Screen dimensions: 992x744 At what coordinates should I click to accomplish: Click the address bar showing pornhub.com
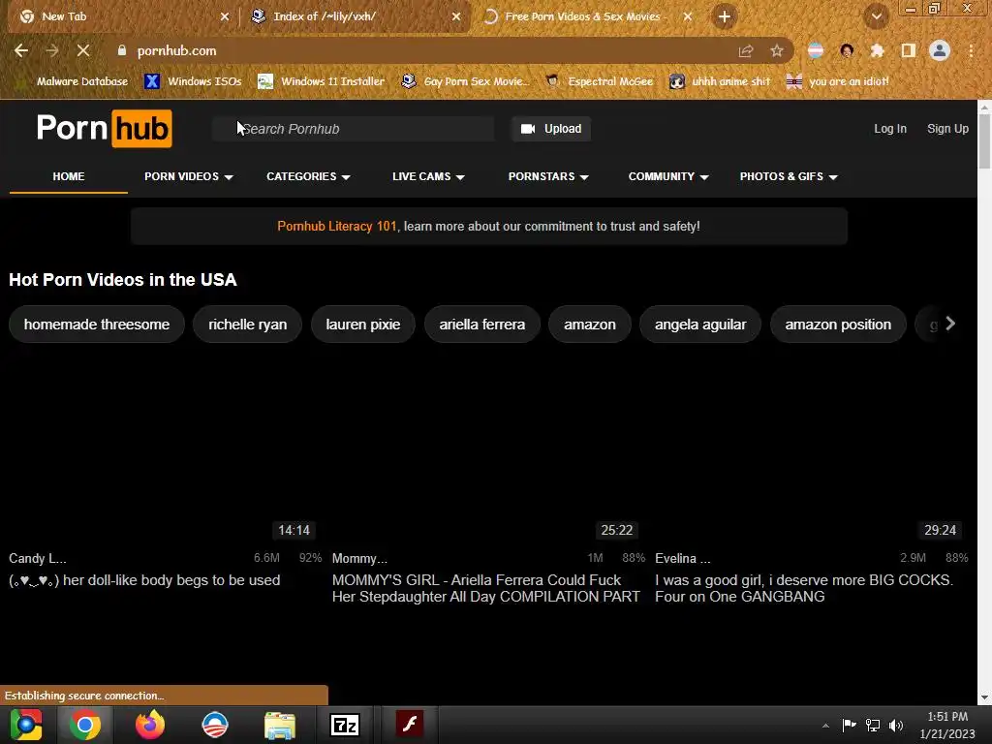point(430,50)
